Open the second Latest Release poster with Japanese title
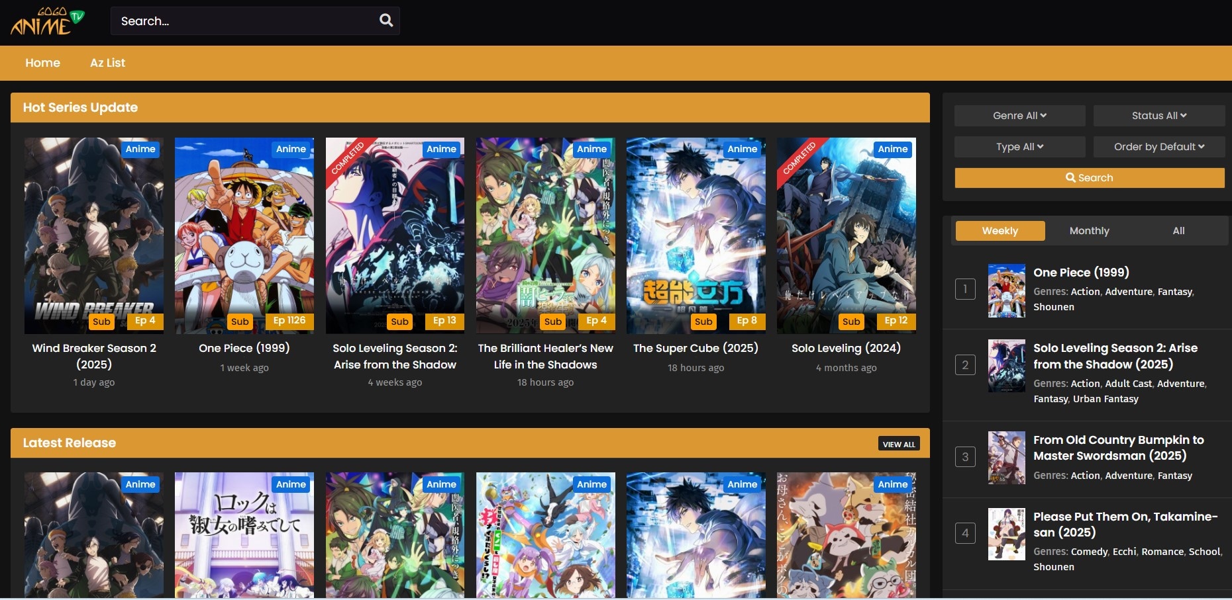 244,535
